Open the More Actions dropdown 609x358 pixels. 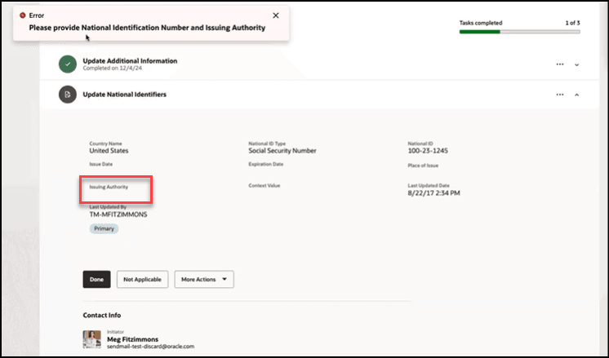pyautogui.click(x=204, y=279)
